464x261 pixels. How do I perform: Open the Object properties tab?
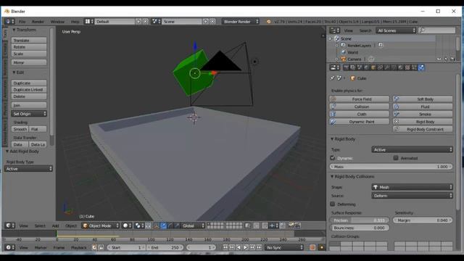[373, 67]
